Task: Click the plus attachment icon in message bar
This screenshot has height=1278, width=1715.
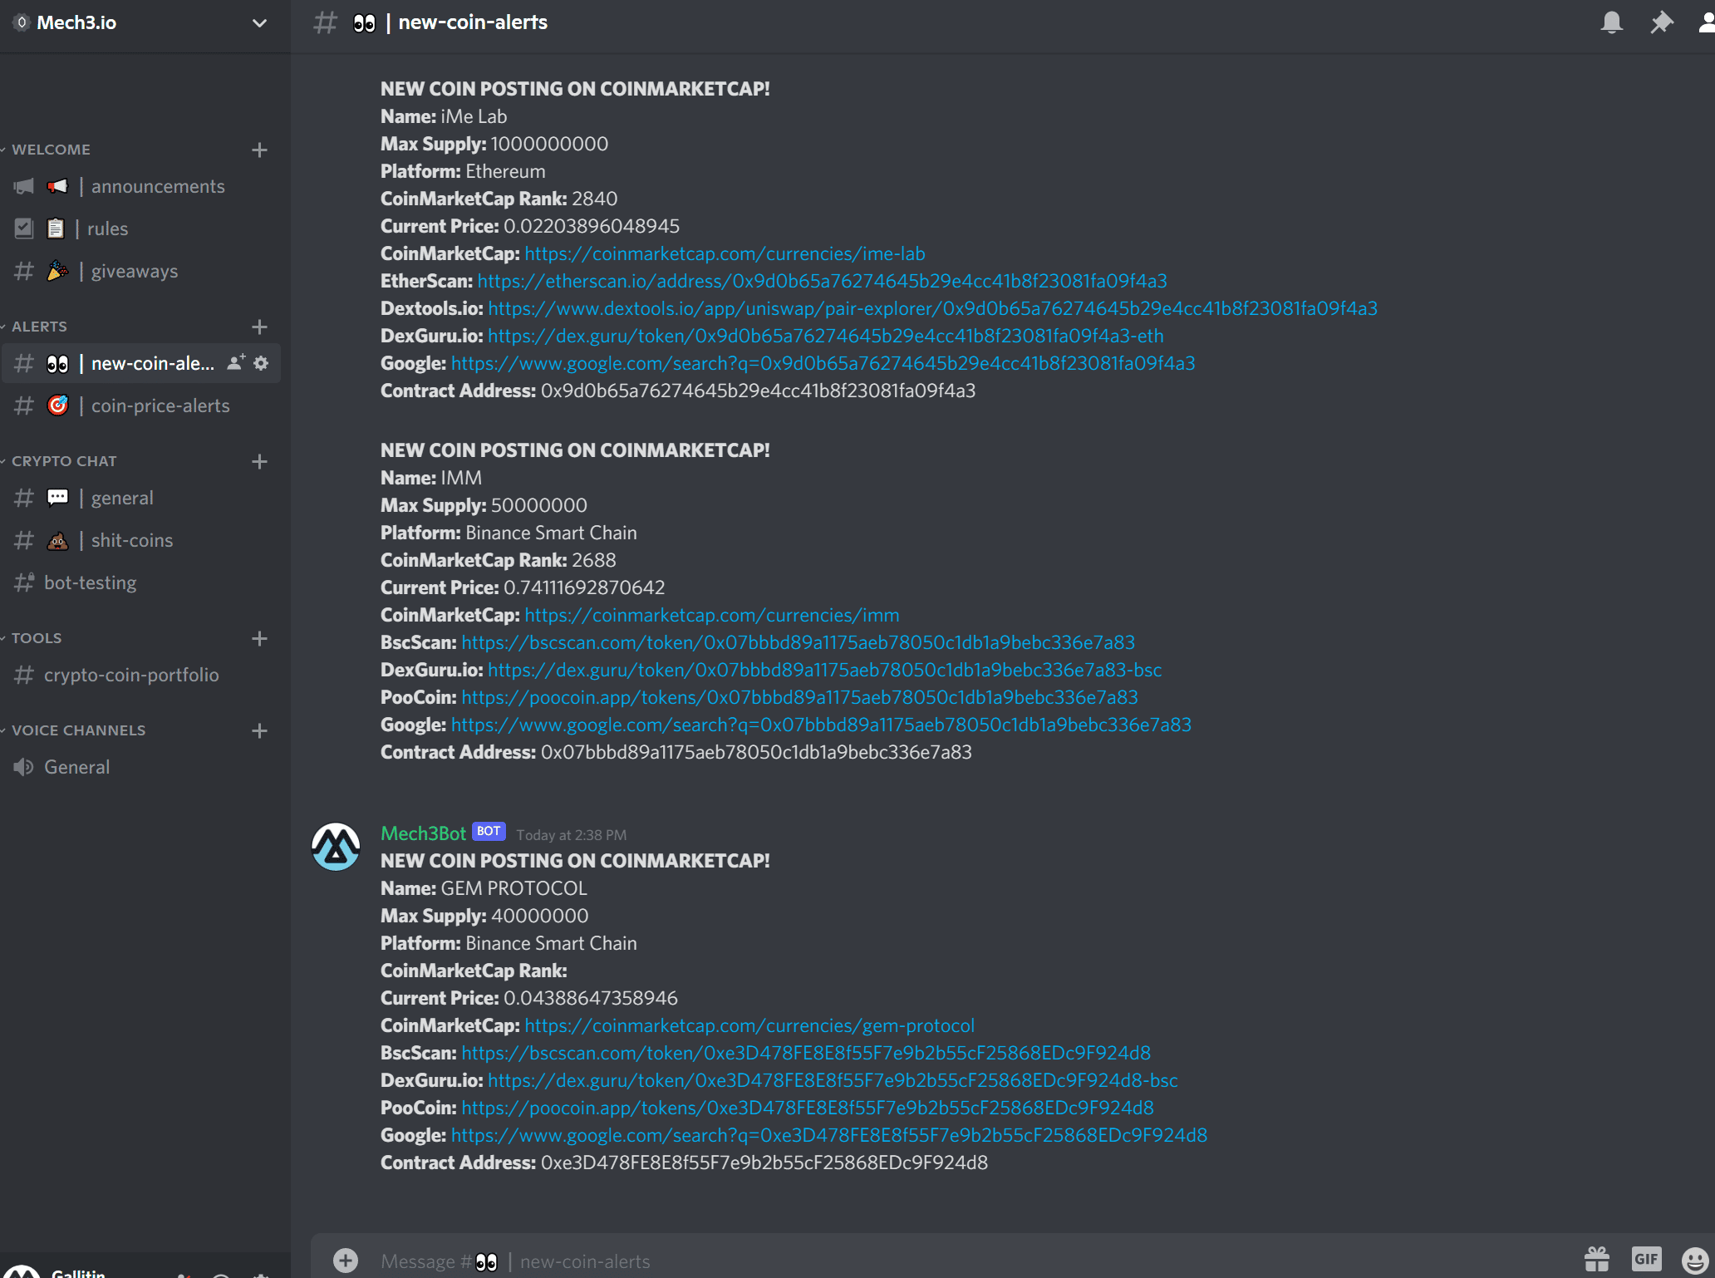Action: pyautogui.click(x=346, y=1261)
